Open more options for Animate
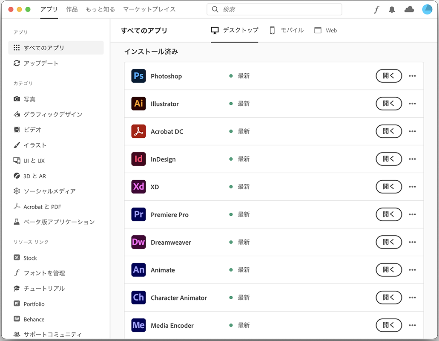This screenshot has height=341, width=439. (x=412, y=270)
